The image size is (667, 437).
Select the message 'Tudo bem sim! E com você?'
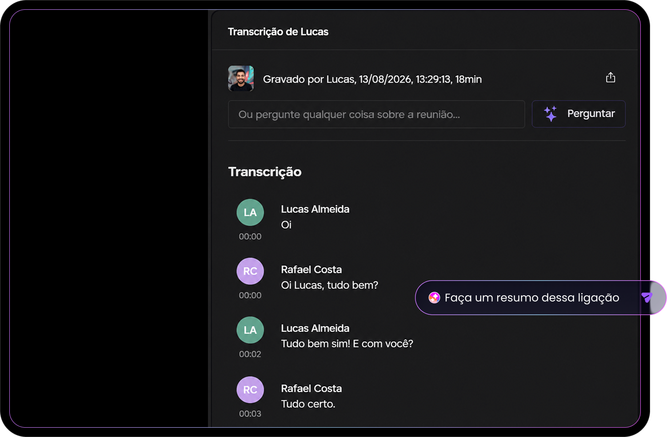tap(347, 344)
